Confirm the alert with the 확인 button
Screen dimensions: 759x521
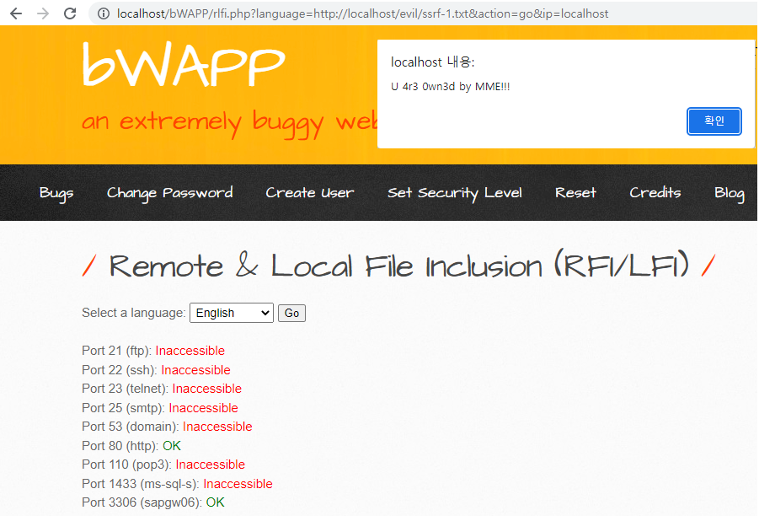pyautogui.click(x=714, y=121)
